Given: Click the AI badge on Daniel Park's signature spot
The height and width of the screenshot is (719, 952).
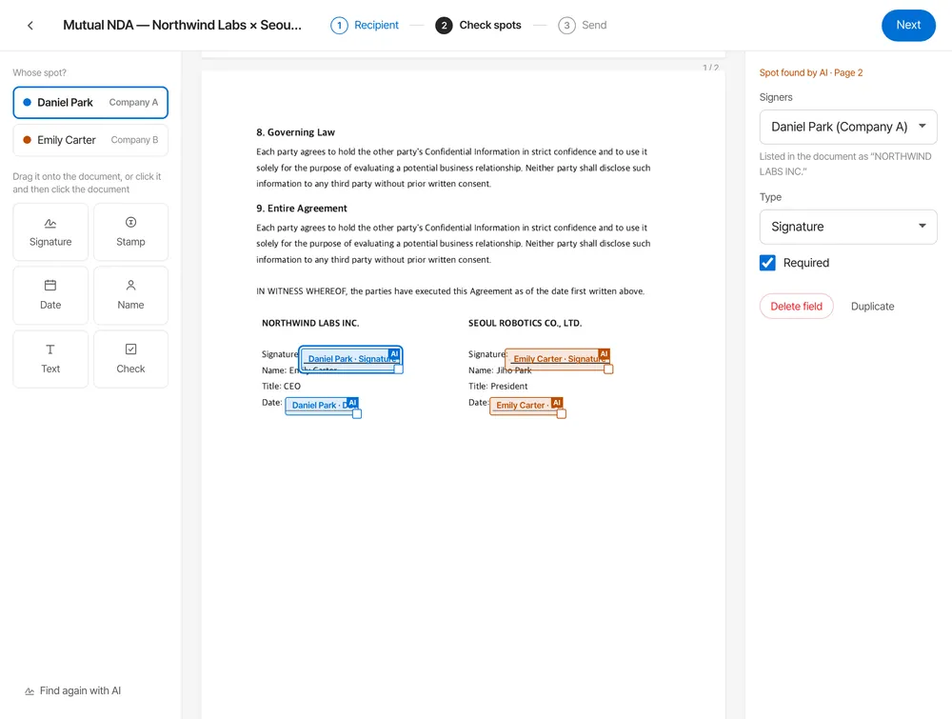Looking at the screenshot, I should click(394, 353).
